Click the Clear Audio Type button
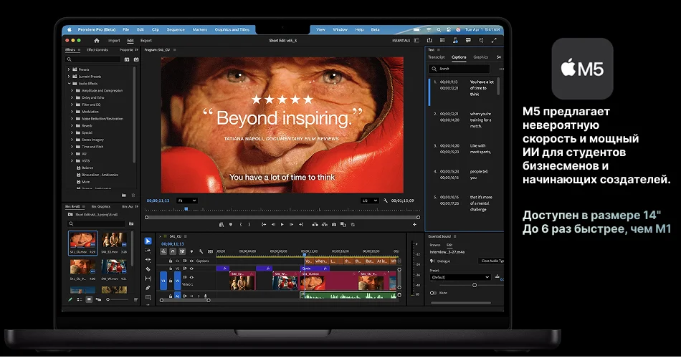Image resolution: width=681 pixels, height=358 pixels. pyautogui.click(x=492, y=261)
